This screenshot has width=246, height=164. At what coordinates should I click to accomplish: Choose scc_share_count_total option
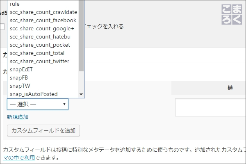tap(43, 53)
